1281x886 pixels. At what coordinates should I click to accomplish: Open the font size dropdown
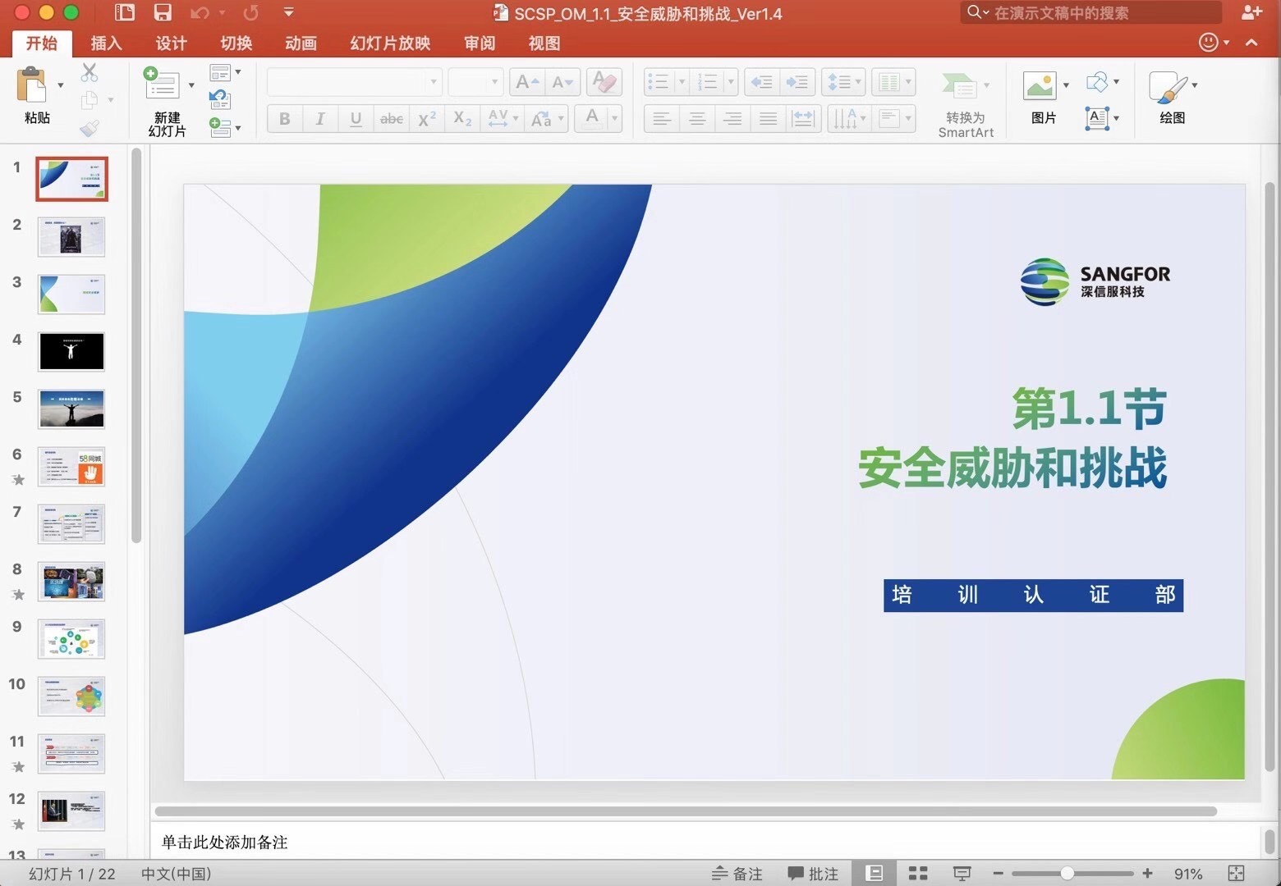point(494,82)
